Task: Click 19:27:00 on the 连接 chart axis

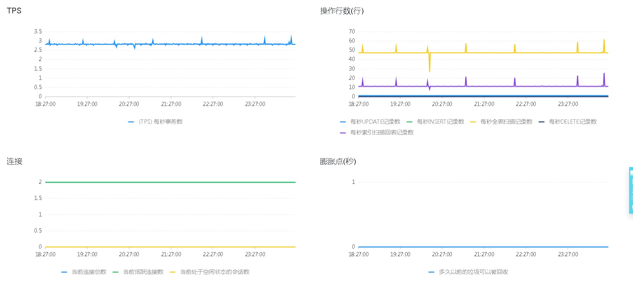Action: point(87,254)
